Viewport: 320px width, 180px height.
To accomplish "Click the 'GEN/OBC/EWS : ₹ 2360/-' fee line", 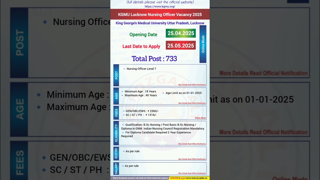I will coord(142,111).
